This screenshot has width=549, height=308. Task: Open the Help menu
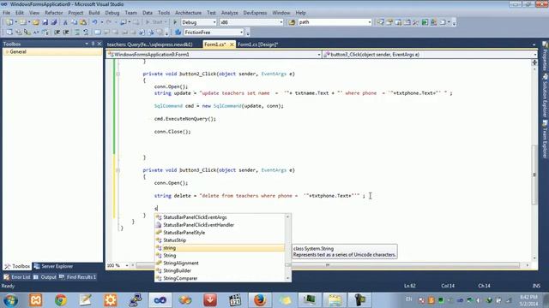(300, 13)
